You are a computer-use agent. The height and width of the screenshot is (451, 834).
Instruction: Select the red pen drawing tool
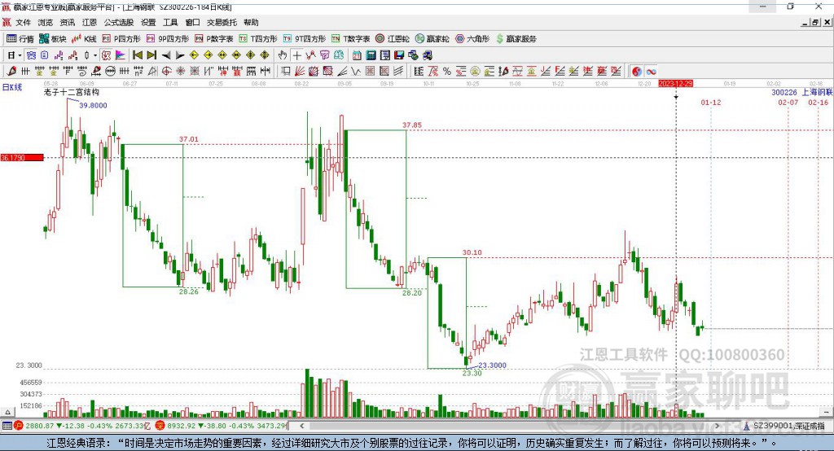point(11,72)
